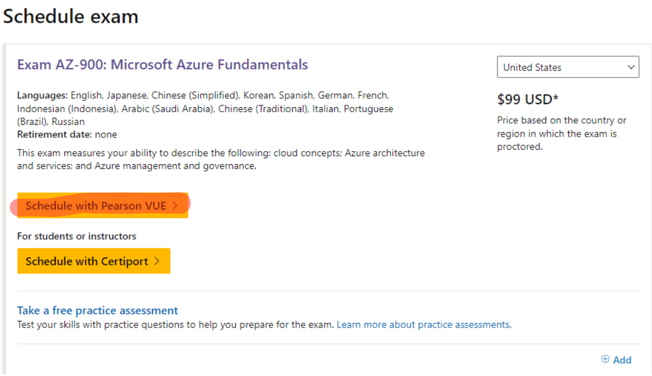Click the price based on country note
Screen dimensions: 652x376
561,133
